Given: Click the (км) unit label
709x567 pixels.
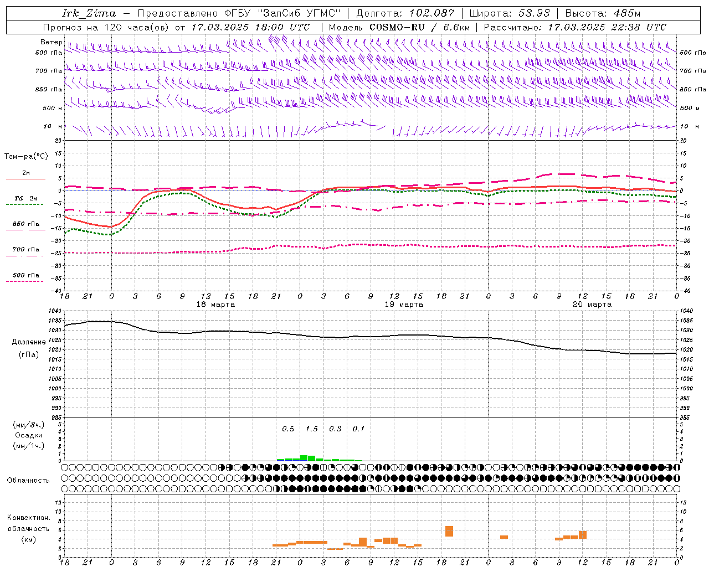Looking at the screenshot, I should pos(29,539).
